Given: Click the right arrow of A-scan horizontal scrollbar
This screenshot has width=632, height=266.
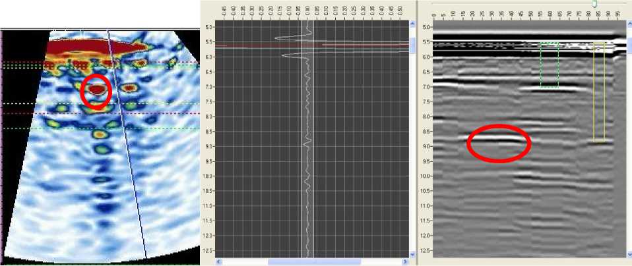Looking at the screenshot, I should pos(406,261).
